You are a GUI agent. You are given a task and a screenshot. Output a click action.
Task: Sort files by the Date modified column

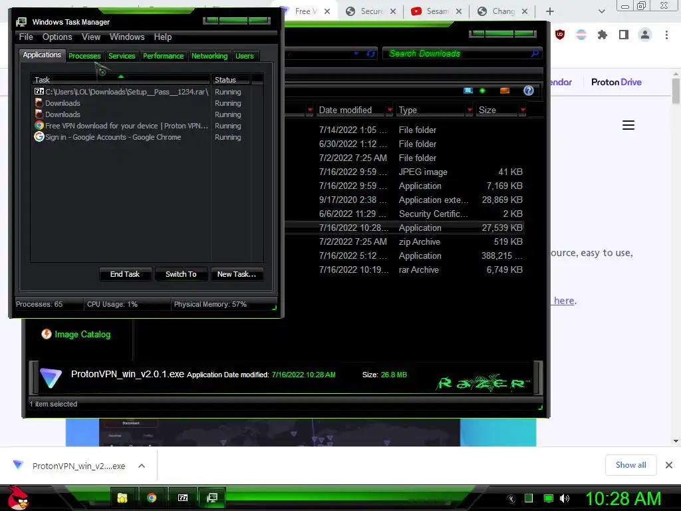point(345,110)
